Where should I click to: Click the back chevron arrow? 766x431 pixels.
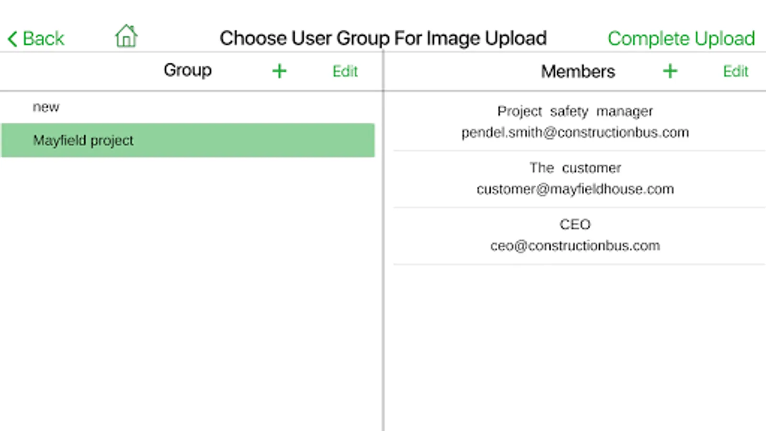click(12, 39)
